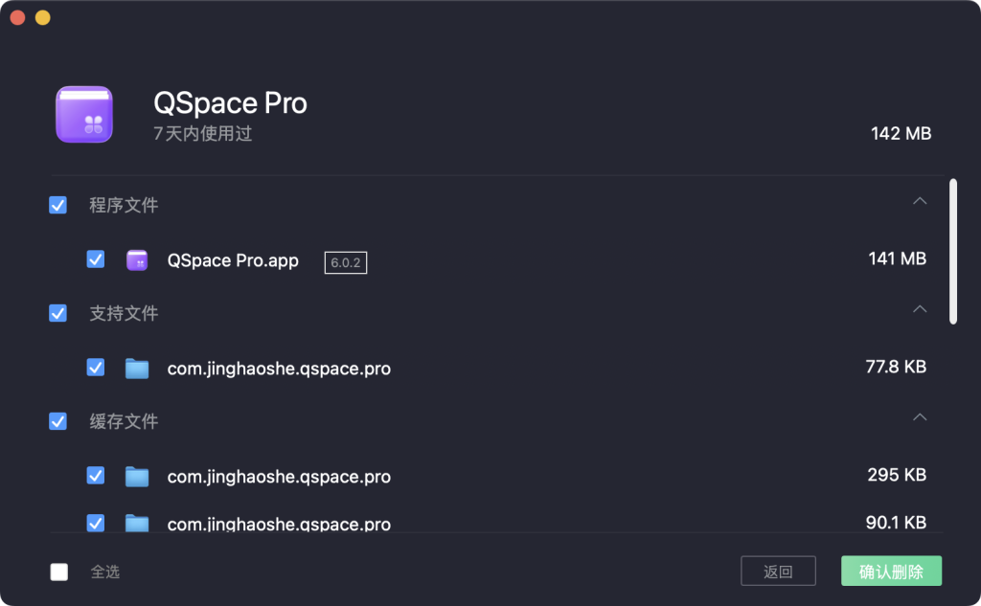Collapse the 支持文件 section chevron

click(920, 309)
